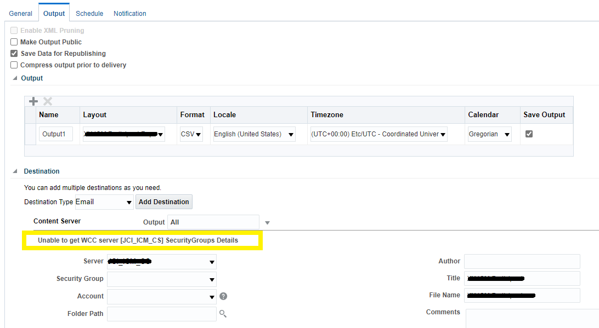
Task: Check Make Output Public
Action: [x=14, y=42]
